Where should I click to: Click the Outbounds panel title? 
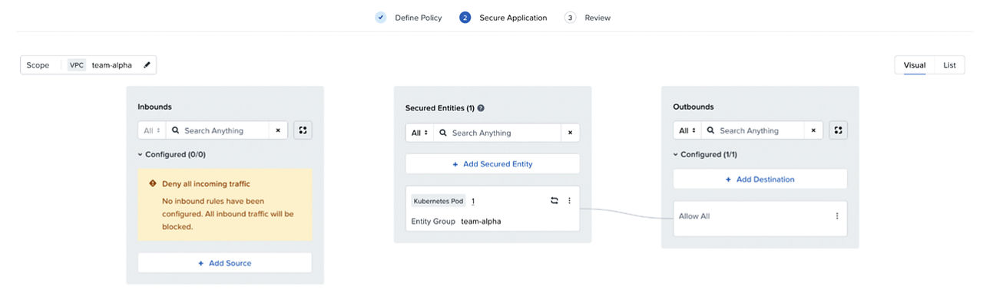coord(693,107)
